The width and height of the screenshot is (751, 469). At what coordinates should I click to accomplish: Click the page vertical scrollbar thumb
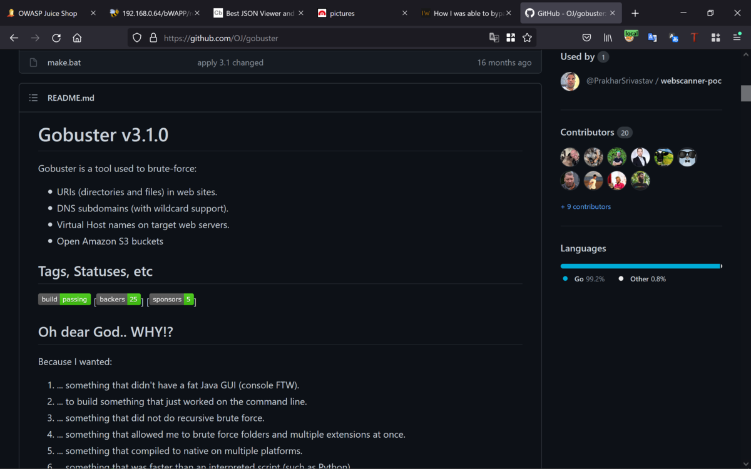(746, 93)
